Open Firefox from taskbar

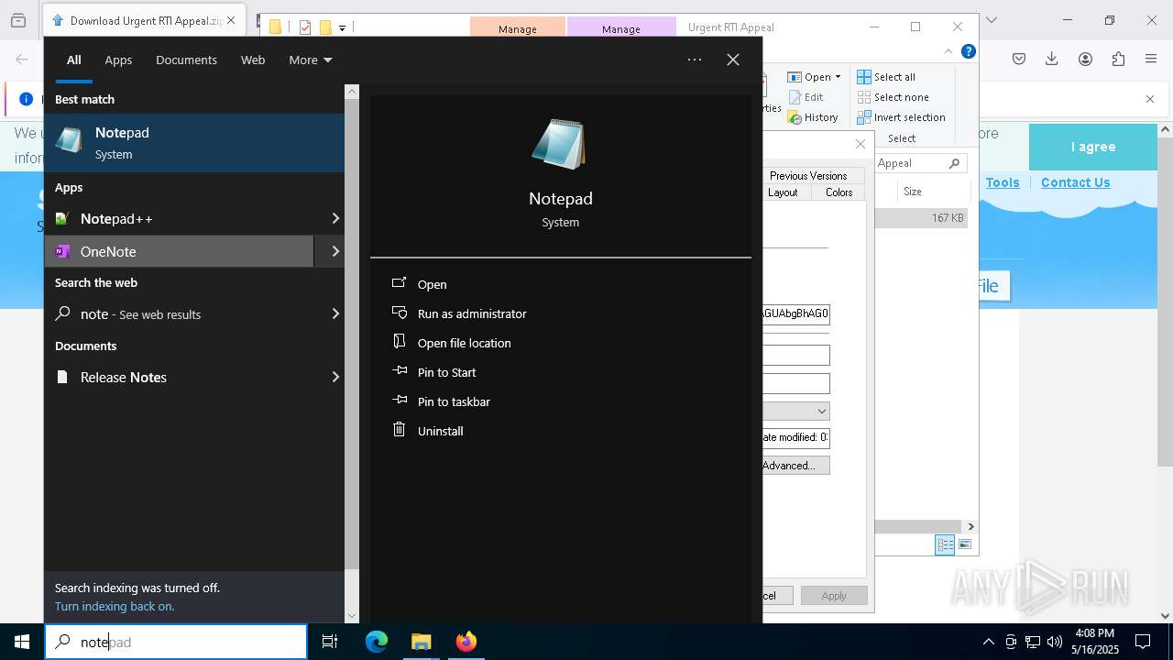click(x=466, y=642)
